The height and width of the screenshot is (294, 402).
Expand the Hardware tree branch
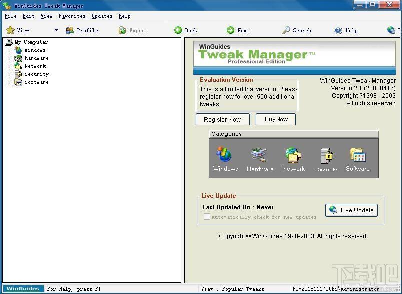tap(9, 58)
